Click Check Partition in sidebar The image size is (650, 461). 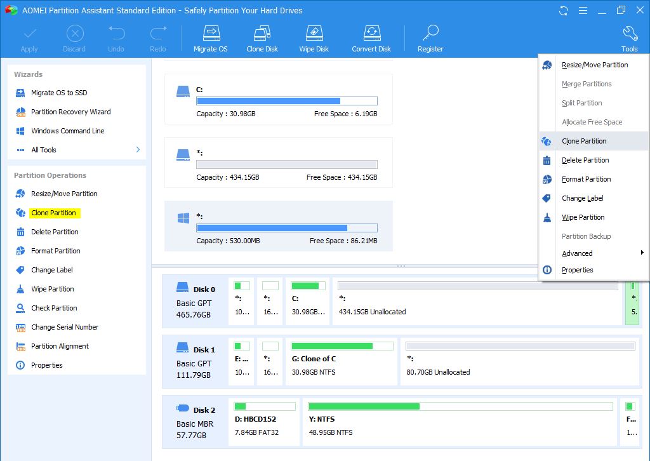pos(54,308)
